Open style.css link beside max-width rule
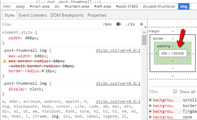Viewport: 197px width, 120px height. pos(118,50)
